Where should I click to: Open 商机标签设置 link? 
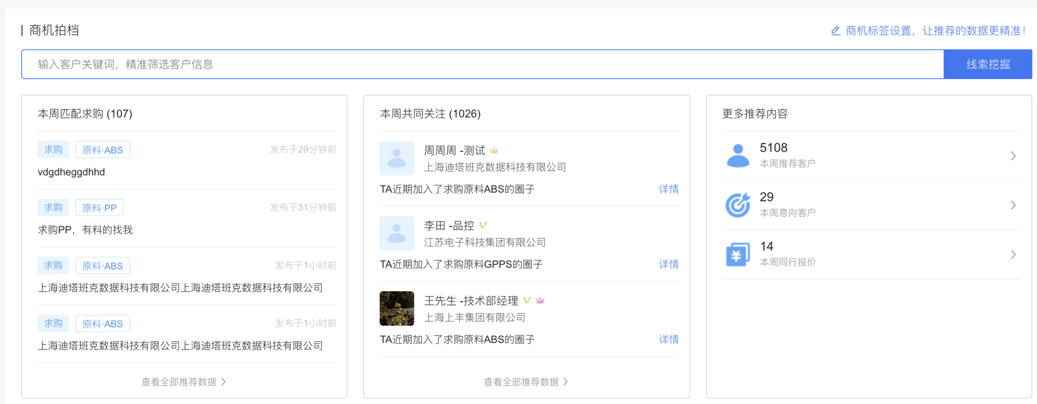pos(934,31)
